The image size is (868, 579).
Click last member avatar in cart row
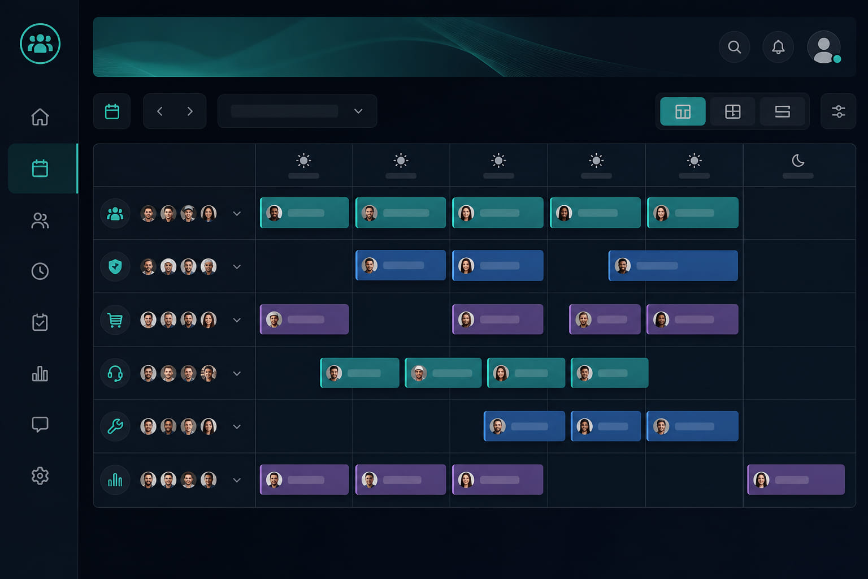209,320
